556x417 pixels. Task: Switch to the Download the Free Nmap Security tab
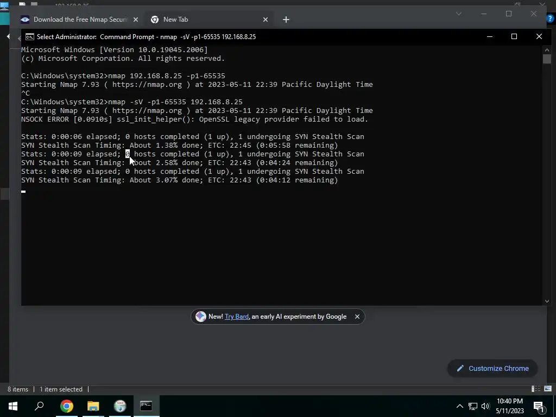[79, 20]
